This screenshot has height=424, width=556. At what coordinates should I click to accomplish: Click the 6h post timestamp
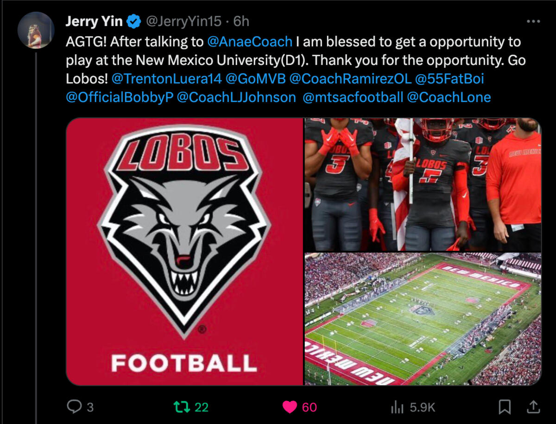pyautogui.click(x=241, y=21)
